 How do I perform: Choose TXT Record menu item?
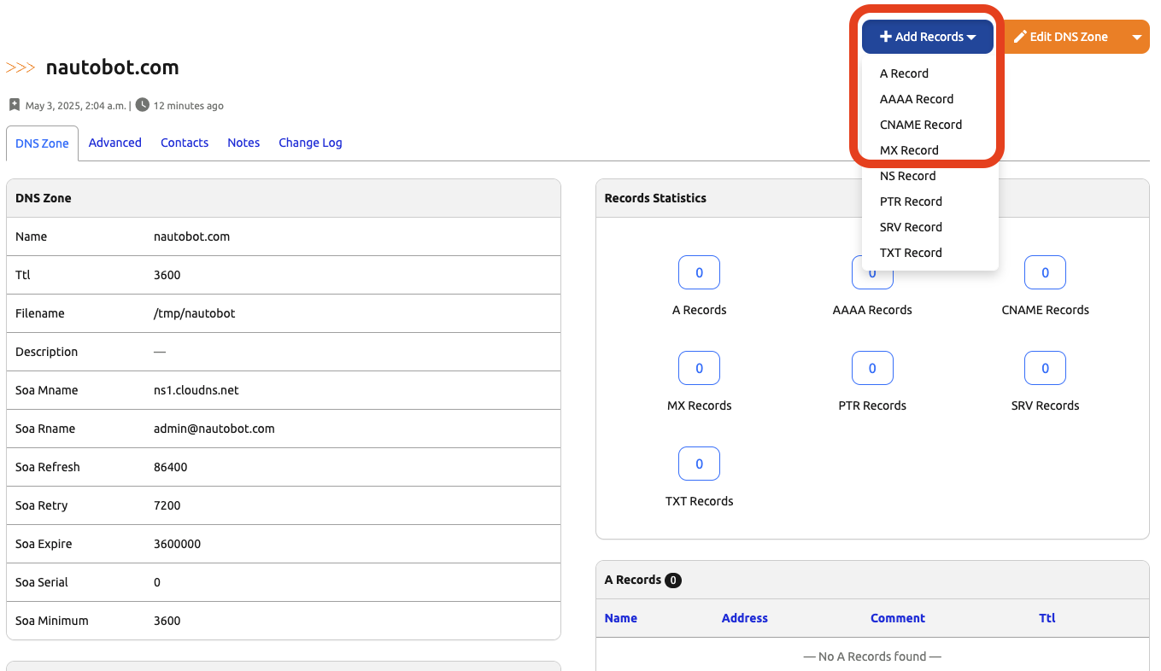pyautogui.click(x=911, y=253)
